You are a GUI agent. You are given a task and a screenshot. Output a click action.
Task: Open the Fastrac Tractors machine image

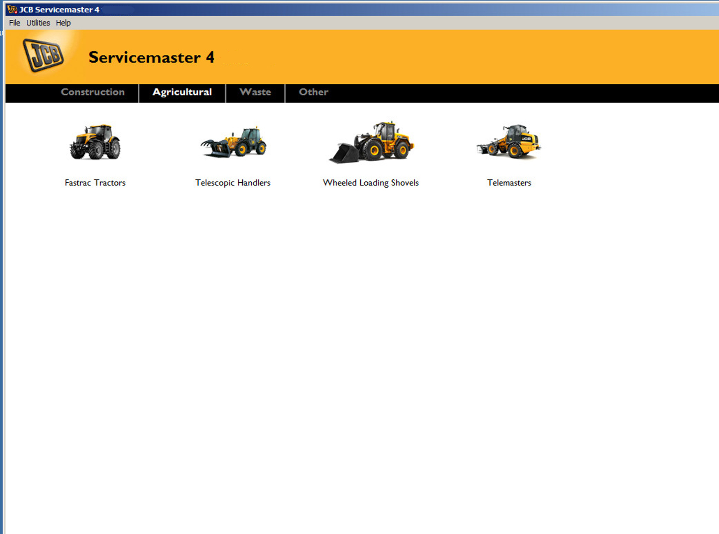95,142
